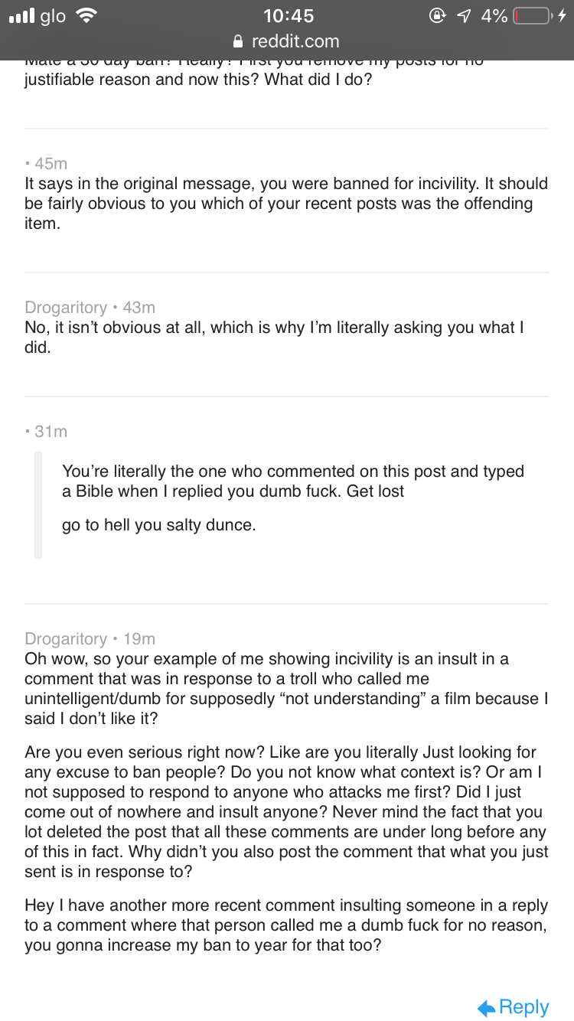Tap the charging bolt icon
Screen dimensions: 574x1021
[x=563, y=16]
